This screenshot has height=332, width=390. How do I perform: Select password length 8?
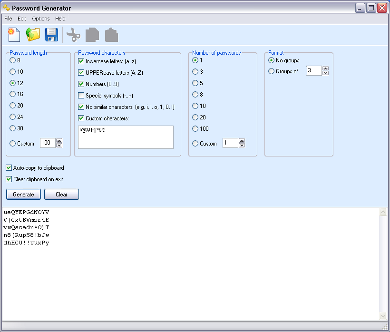pyautogui.click(x=12, y=60)
